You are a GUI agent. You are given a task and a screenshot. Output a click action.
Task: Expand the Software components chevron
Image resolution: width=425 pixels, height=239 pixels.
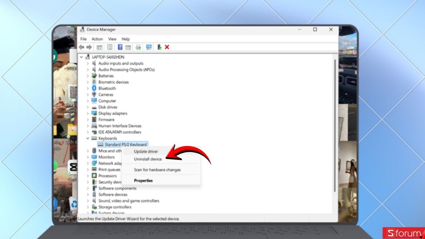[x=88, y=188]
